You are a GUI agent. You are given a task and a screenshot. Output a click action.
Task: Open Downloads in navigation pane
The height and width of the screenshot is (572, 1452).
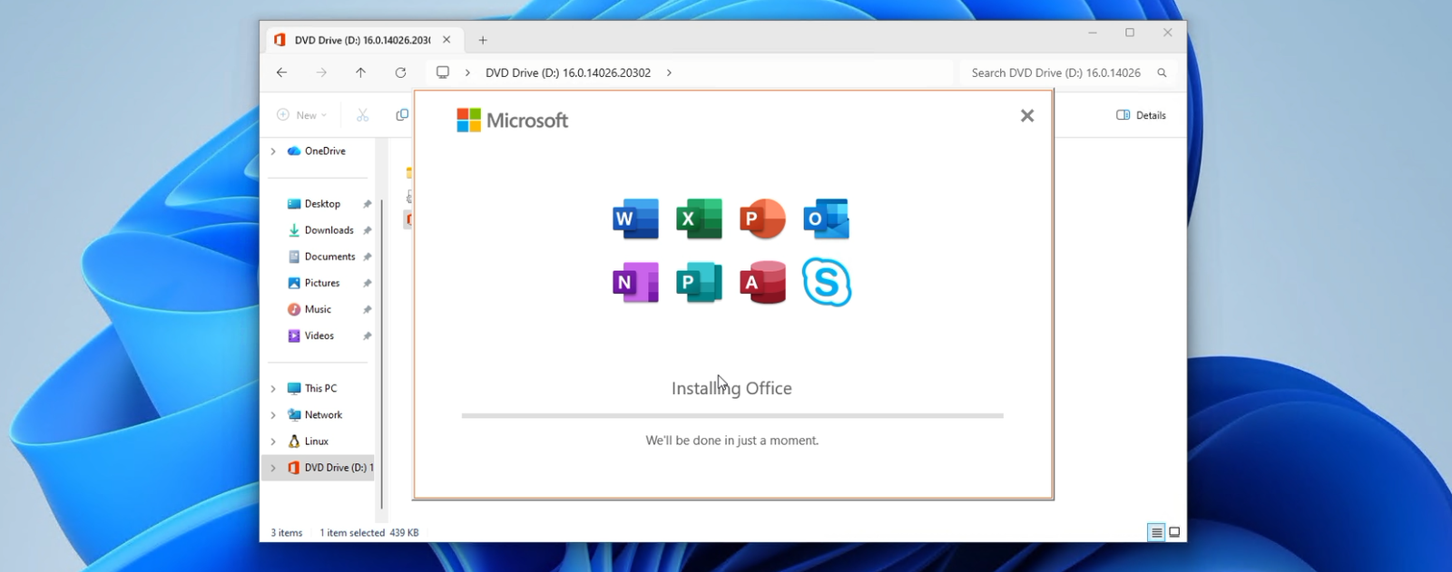coord(320,230)
